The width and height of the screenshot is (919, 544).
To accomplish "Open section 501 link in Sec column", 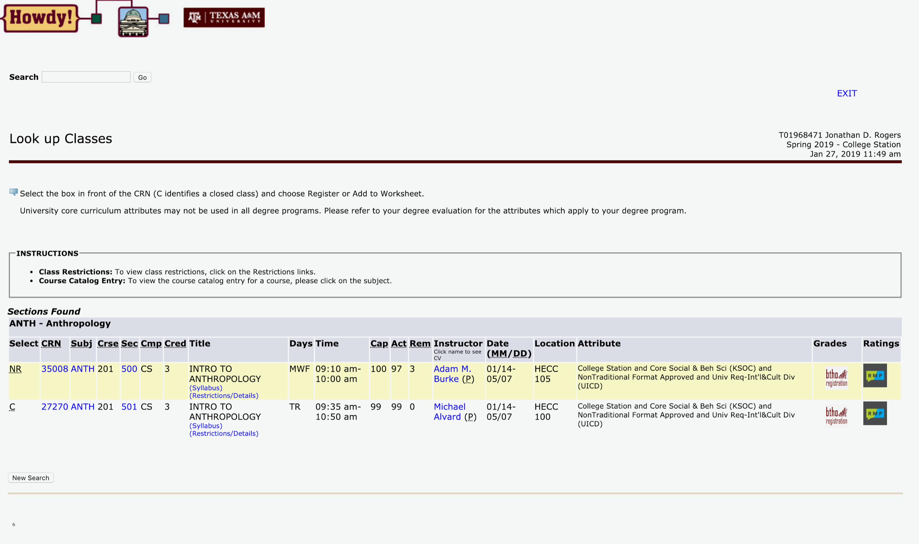I will tap(129, 407).
